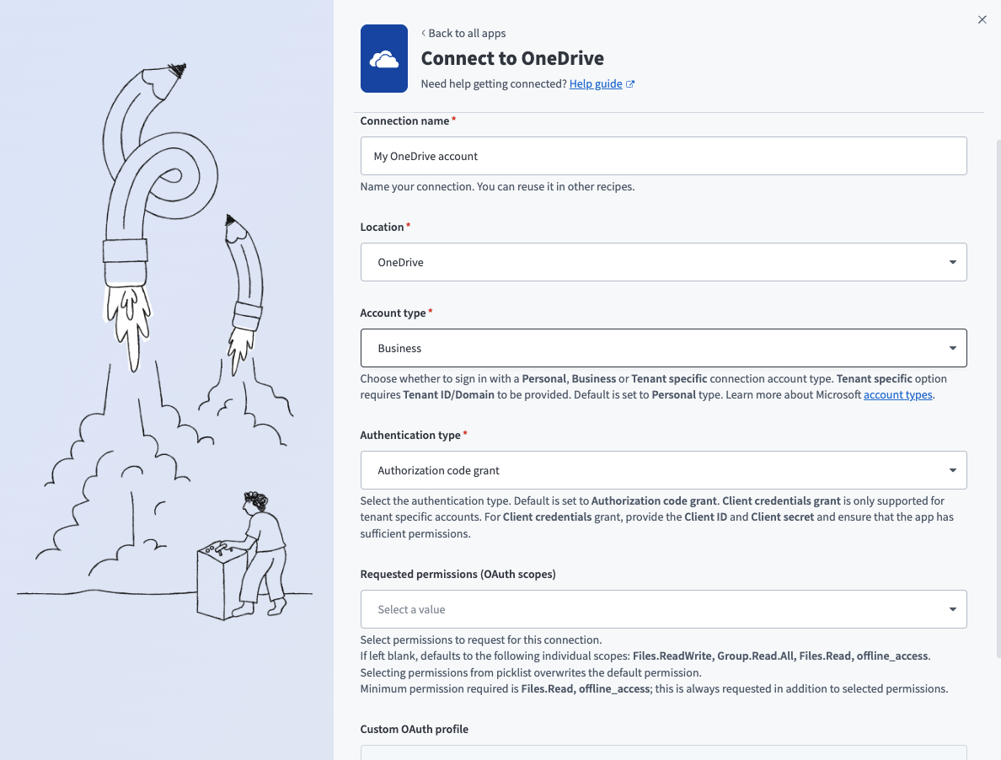1001x760 pixels.
Task: Click "Requested permissions (OAuth scopes)" label
Action: pyautogui.click(x=458, y=575)
